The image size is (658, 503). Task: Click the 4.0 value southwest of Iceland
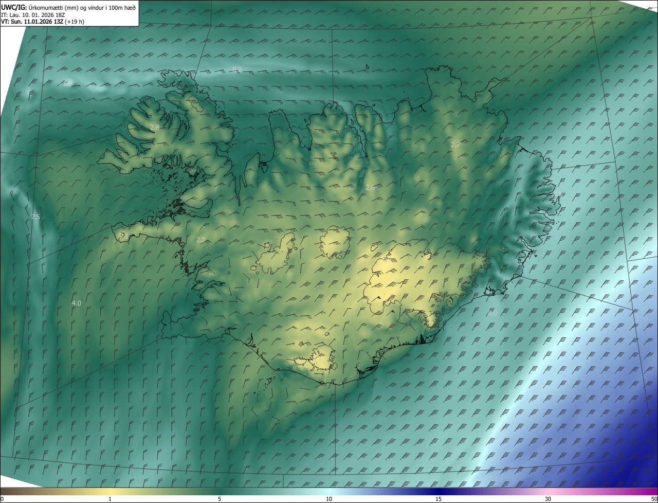click(x=77, y=303)
